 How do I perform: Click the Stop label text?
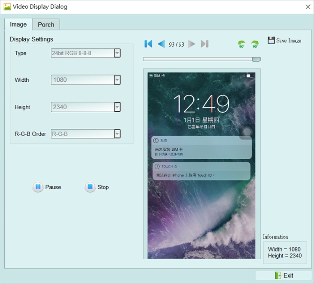coord(103,187)
